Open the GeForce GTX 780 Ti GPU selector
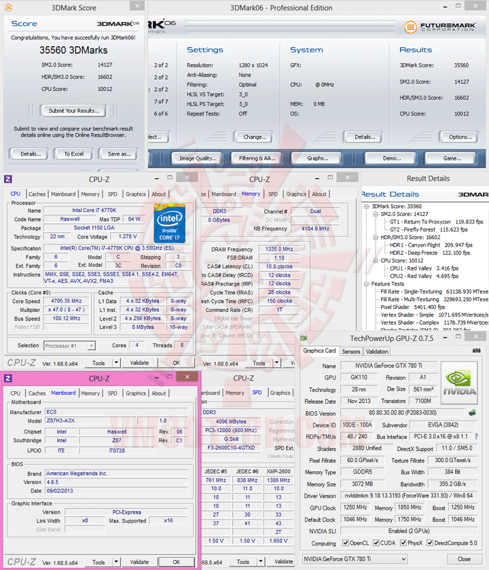 click(355, 558)
